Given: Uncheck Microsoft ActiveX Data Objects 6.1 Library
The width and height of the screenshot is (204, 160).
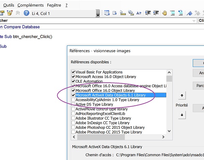Looking at the screenshot, I should [73, 95].
